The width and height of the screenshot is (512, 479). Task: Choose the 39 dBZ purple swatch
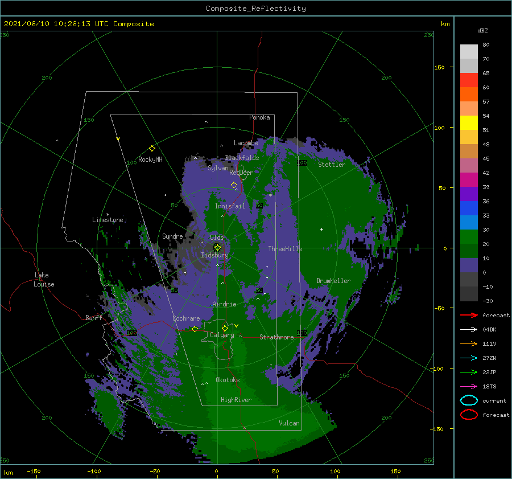(x=469, y=194)
